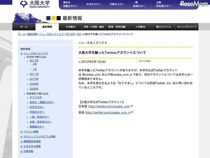Open the 入学案内 navigation tab

tap(140, 27)
